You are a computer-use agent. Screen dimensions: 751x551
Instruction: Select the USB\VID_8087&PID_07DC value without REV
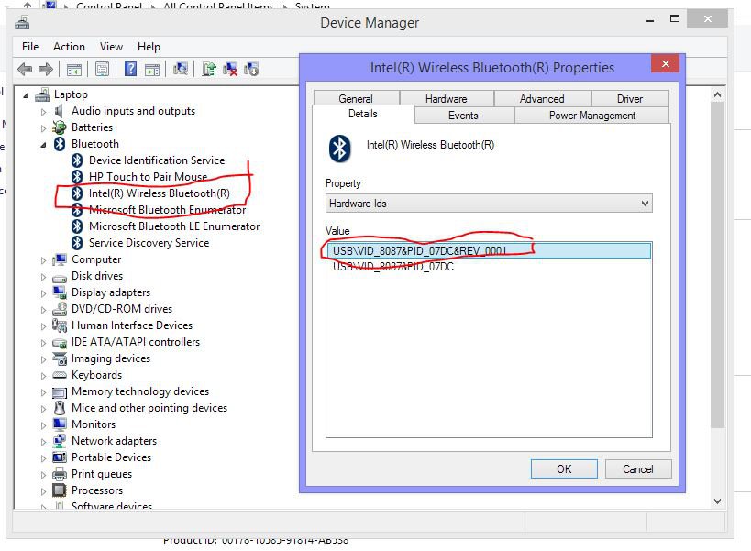coord(393,267)
